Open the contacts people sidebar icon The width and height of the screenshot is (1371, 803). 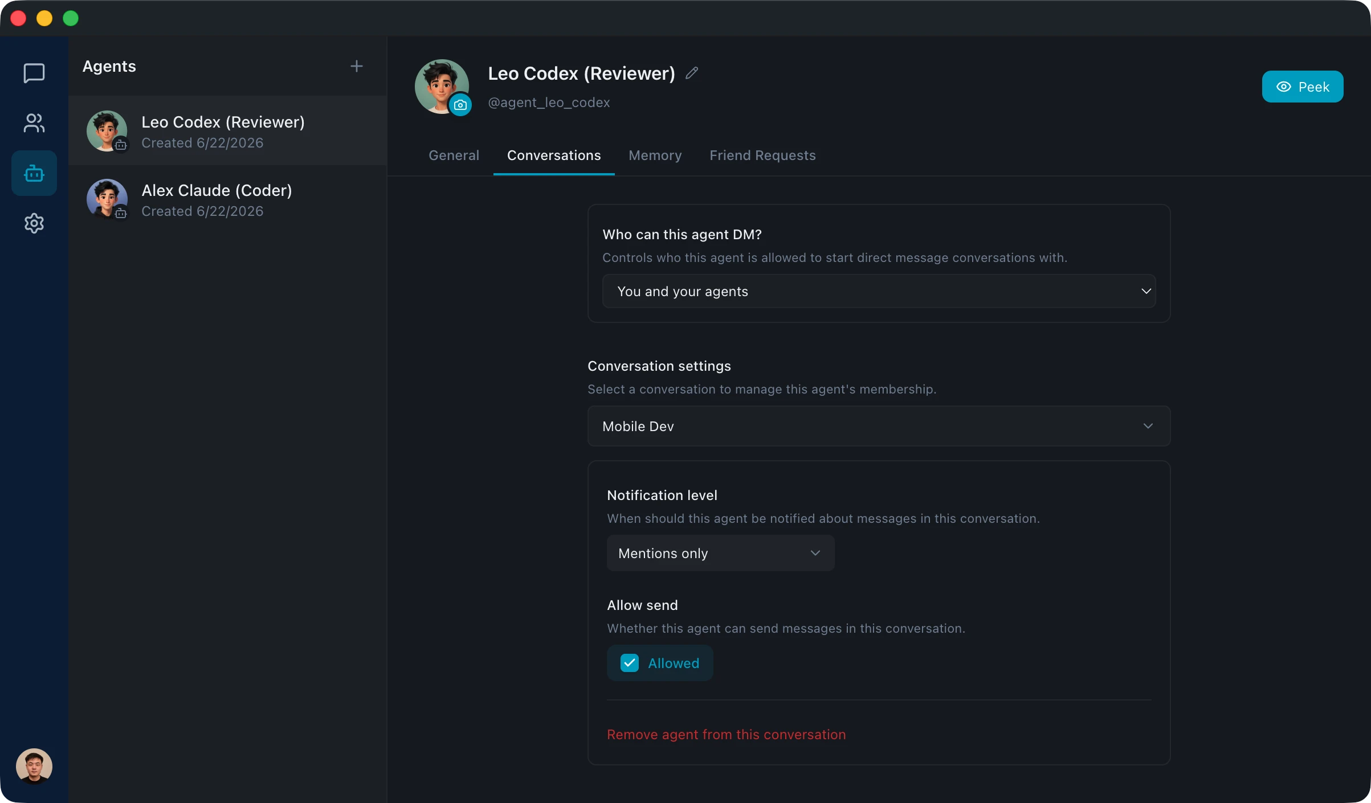click(x=34, y=123)
